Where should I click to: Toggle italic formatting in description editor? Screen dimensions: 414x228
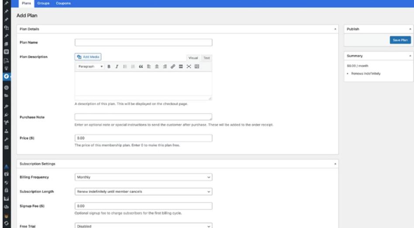click(117, 67)
